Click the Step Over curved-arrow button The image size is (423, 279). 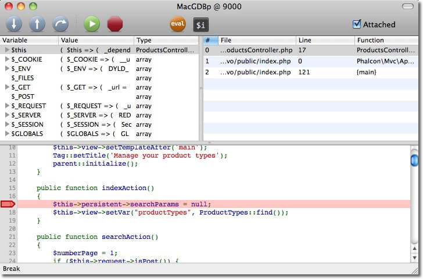tap(60, 24)
